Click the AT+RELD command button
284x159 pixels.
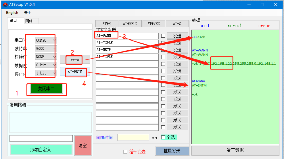[x=130, y=23]
